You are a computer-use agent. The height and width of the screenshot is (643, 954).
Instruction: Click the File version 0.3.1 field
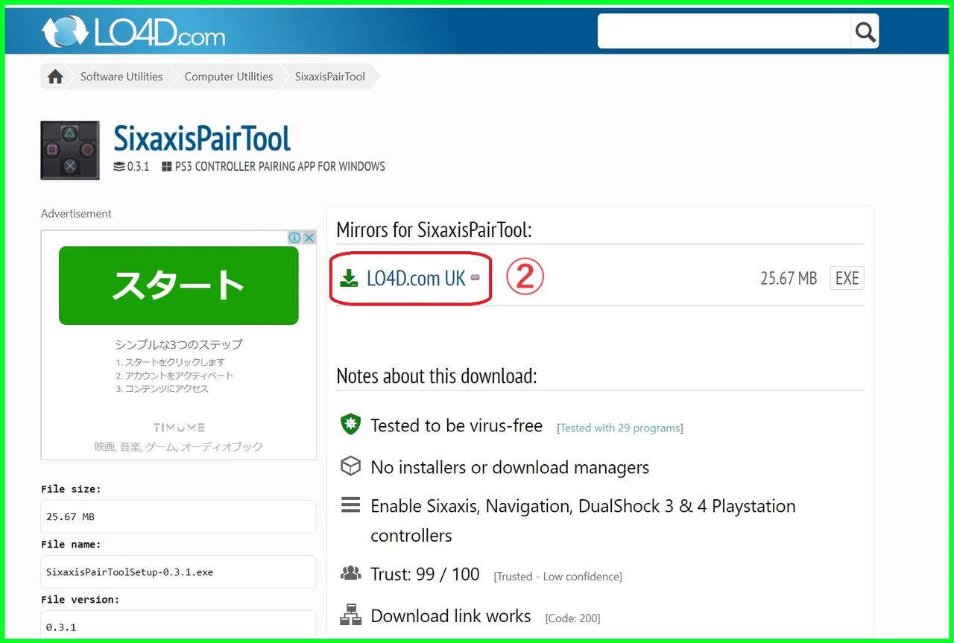pos(178,627)
